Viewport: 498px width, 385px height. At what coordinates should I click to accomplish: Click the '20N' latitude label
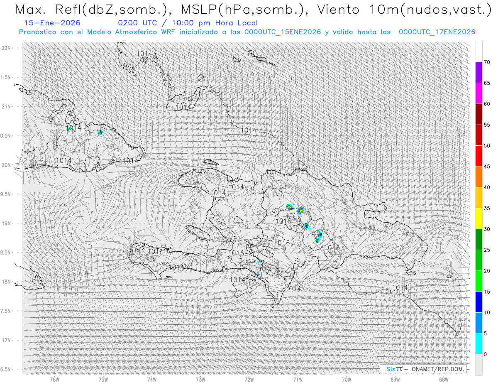pyautogui.click(x=7, y=165)
